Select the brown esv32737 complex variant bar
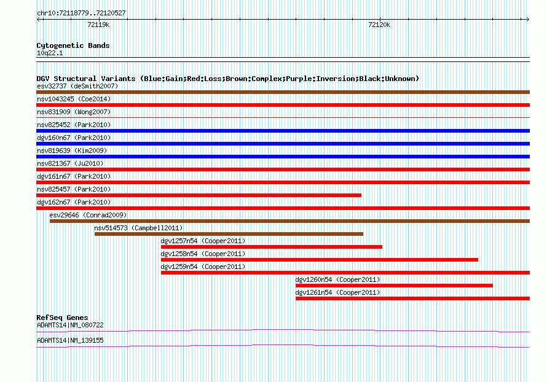The image size is (547, 382). click(283, 92)
